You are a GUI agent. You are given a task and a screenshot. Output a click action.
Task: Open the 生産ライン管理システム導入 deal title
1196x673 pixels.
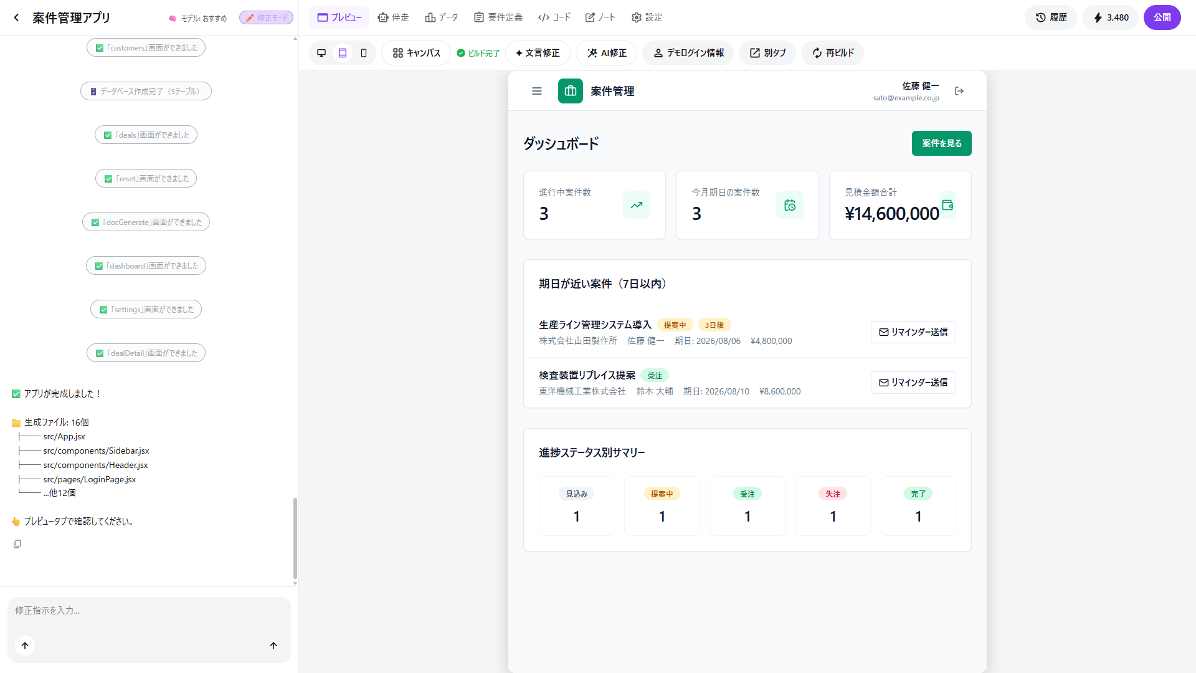[595, 325]
